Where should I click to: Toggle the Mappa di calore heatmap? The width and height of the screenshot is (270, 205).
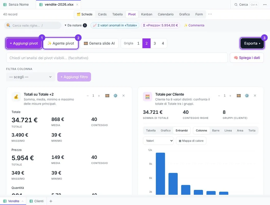point(191,141)
